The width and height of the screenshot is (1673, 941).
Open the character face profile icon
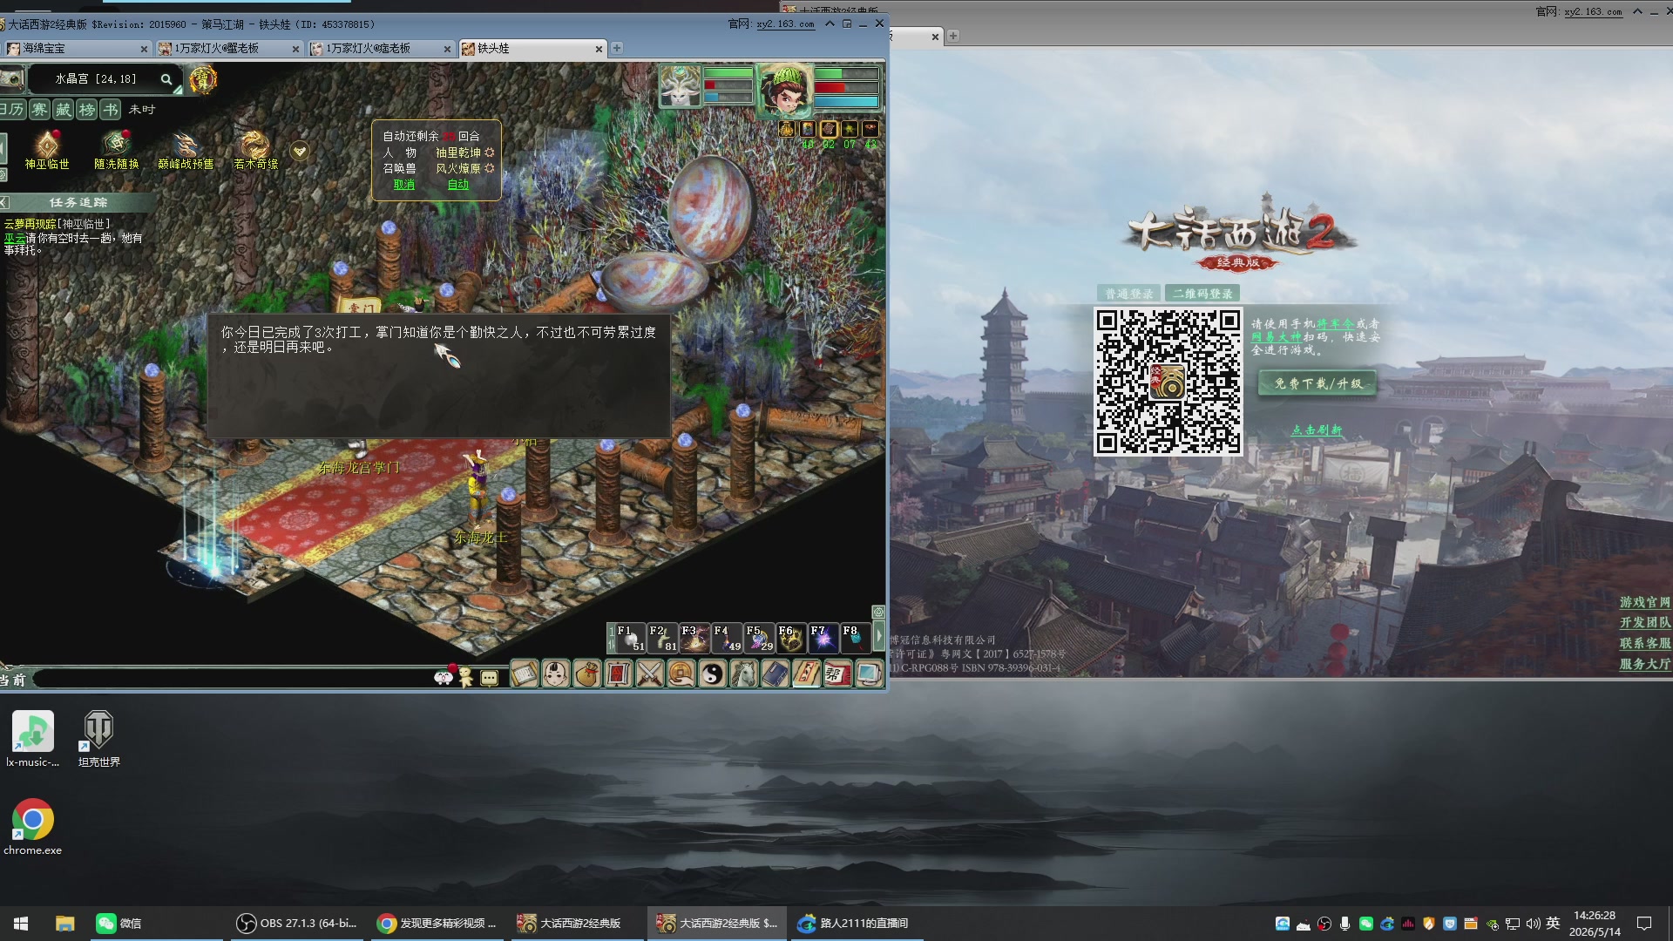pos(556,674)
